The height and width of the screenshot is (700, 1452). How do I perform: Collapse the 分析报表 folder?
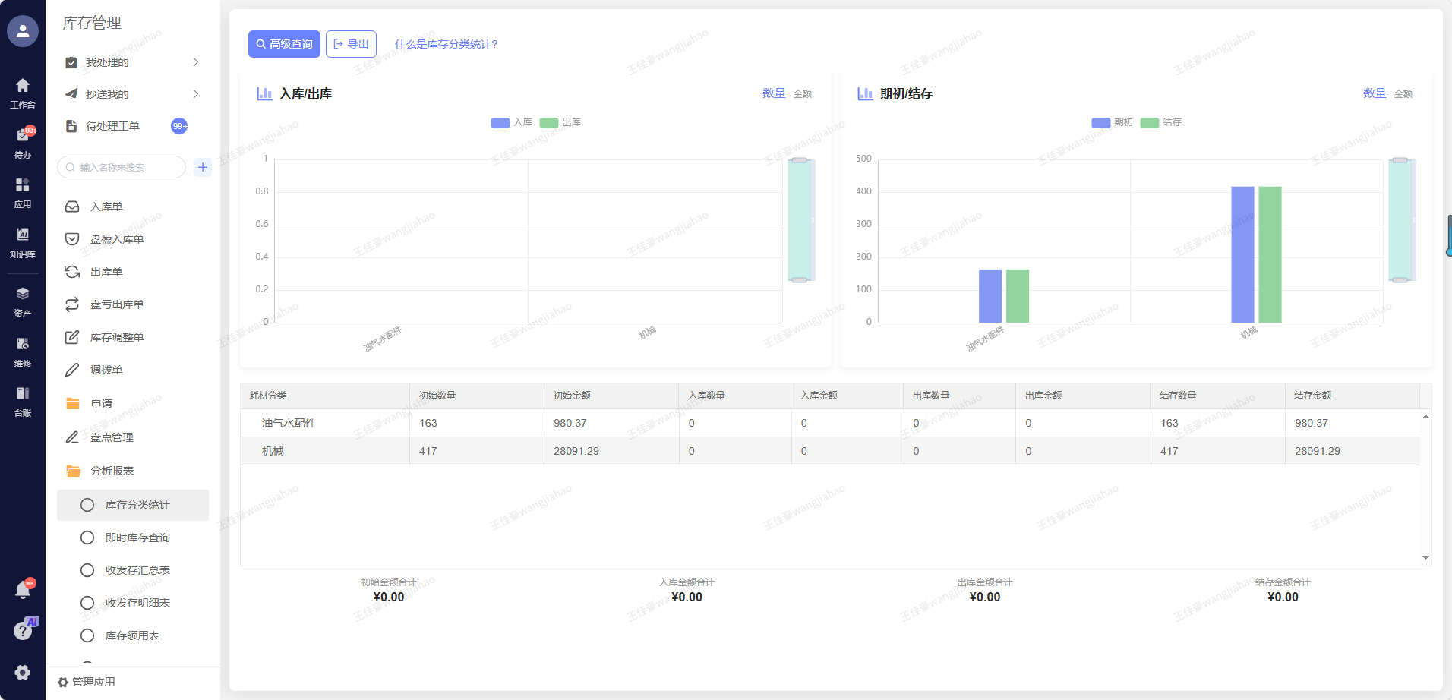coord(112,471)
